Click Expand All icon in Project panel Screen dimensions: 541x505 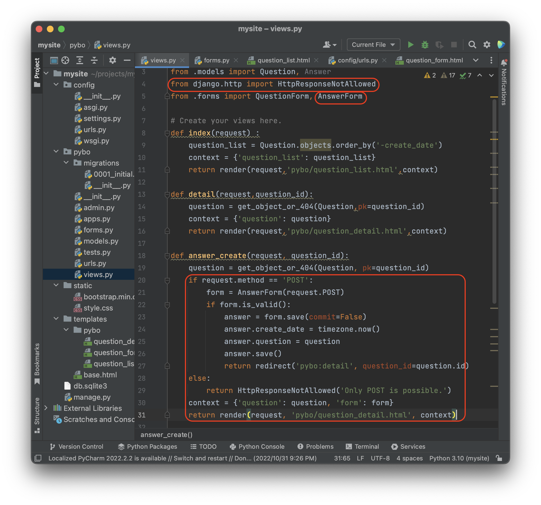click(80, 60)
